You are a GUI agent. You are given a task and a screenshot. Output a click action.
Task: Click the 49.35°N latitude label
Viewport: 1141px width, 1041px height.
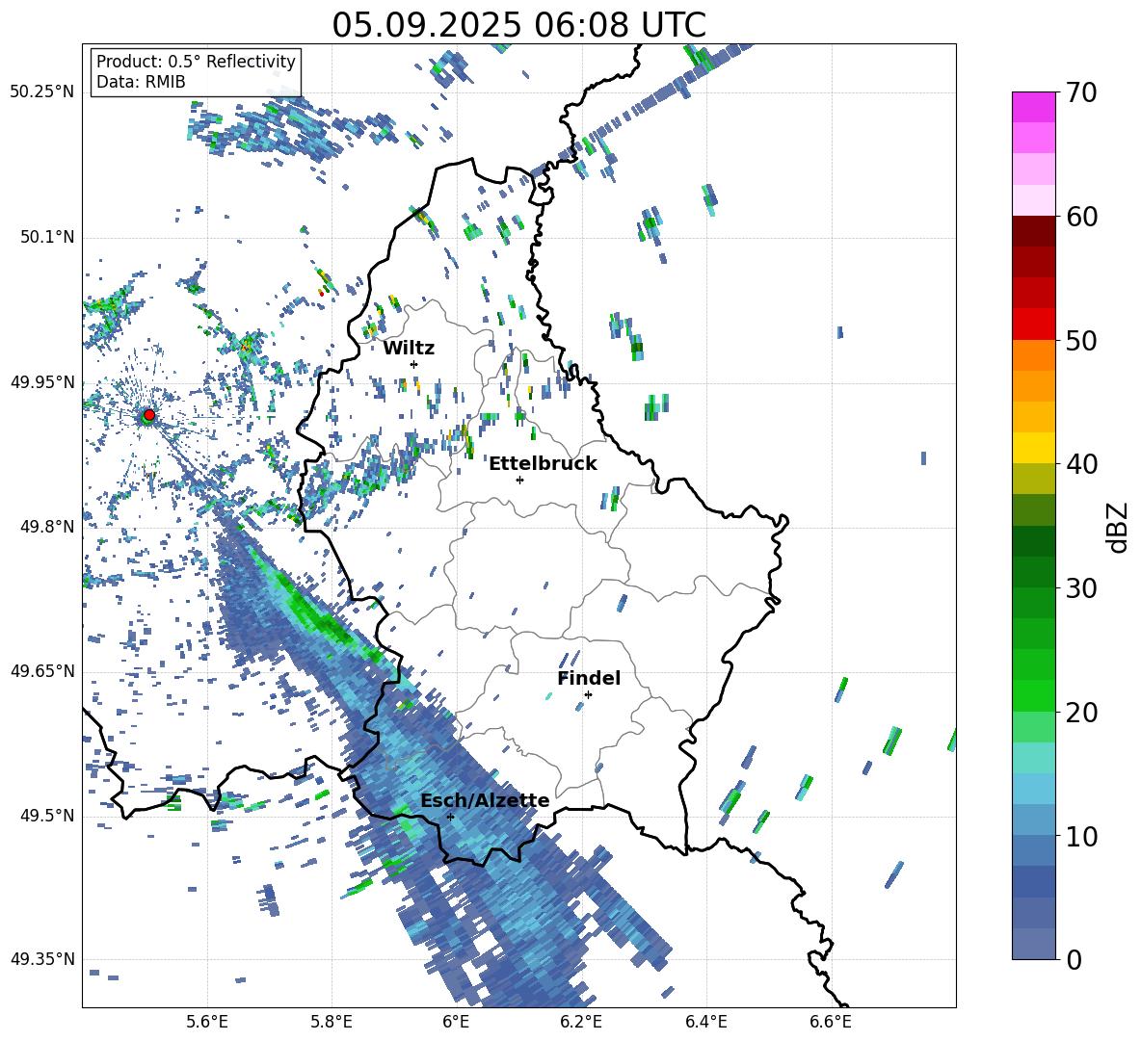(42, 959)
